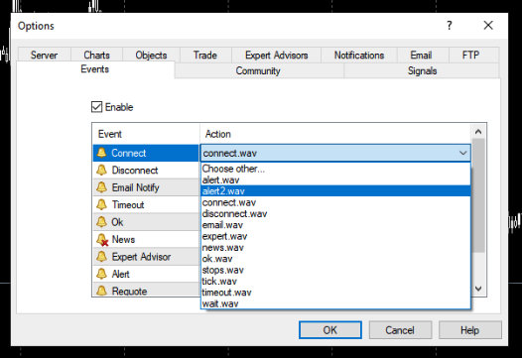Click the bell icon beside Email Notify
Viewport: 522px width, 358px height.
(x=101, y=187)
